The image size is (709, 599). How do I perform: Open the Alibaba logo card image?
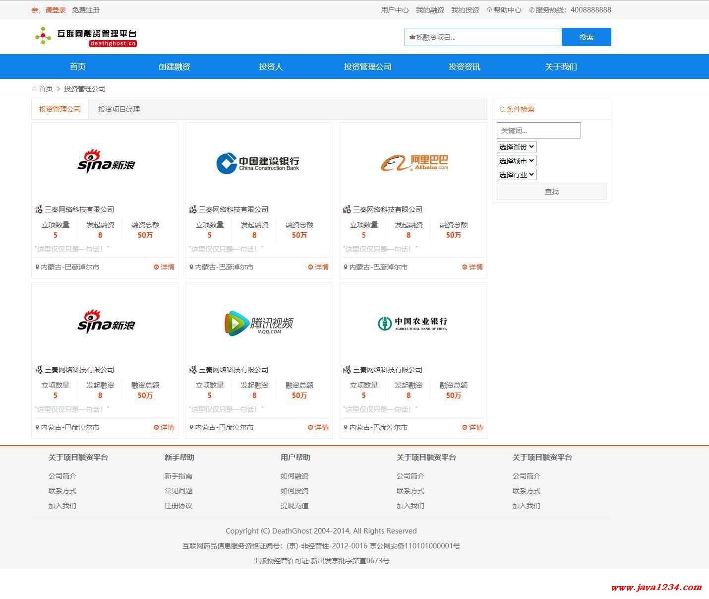(x=414, y=162)
